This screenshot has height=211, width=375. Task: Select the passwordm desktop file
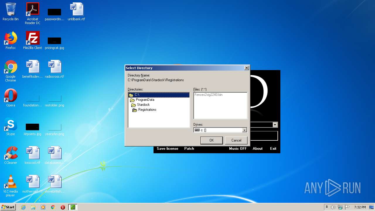tap(54, 14)
